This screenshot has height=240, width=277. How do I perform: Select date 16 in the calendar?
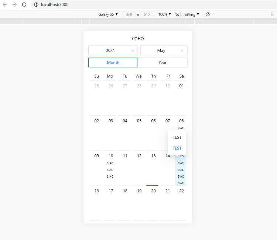(96, 191)
